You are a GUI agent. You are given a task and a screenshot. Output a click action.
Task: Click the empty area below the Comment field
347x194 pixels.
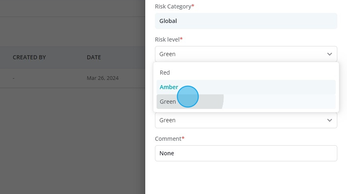246,177
